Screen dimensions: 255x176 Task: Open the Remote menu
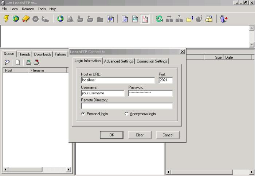coord(28,9)
